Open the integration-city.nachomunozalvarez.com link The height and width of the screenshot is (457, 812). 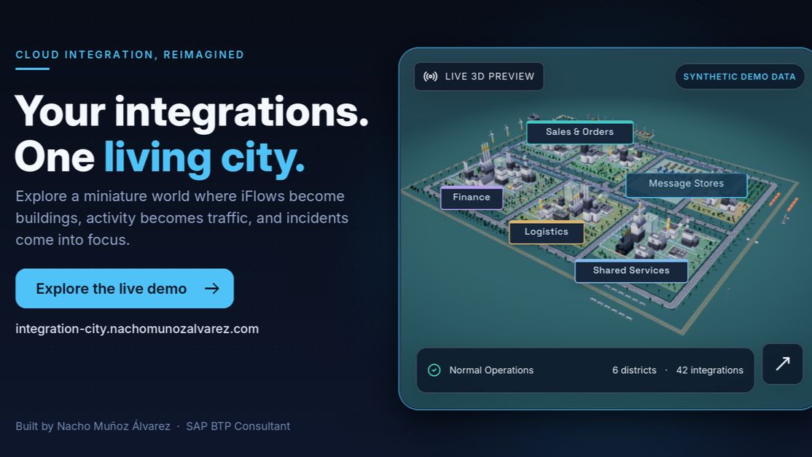(x=137, y=329)
